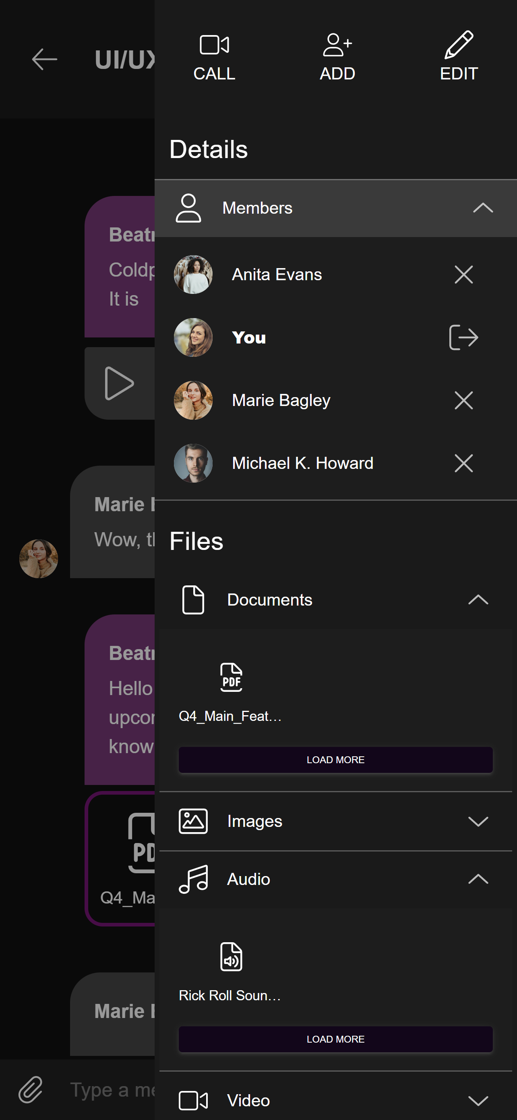Viewport: 517px width, 1120px height.
Task: Click the Details heading
Action: click(208, 150)
